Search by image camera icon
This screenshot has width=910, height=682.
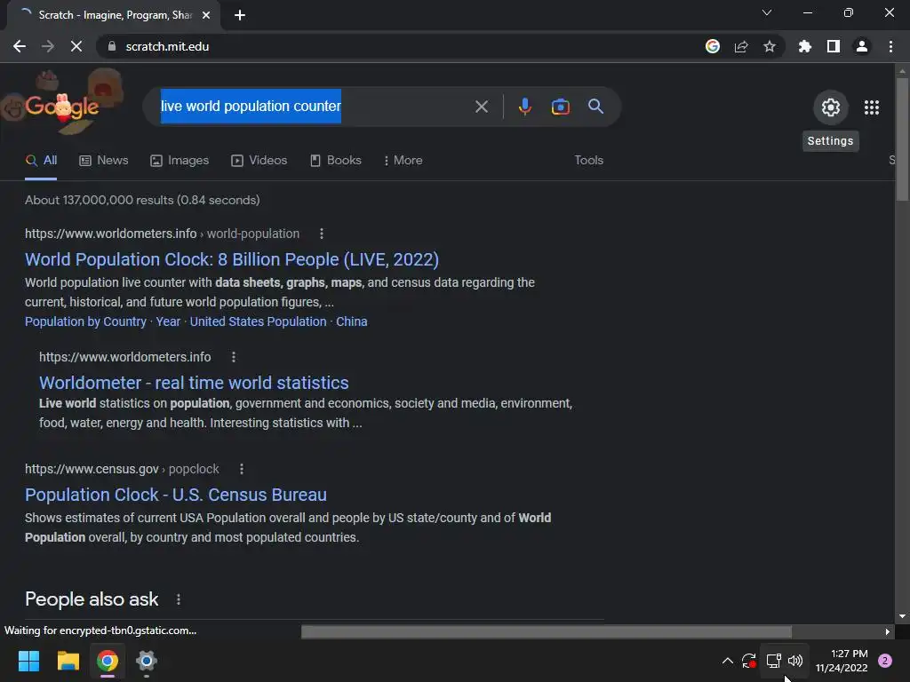(x=560, y=107)
